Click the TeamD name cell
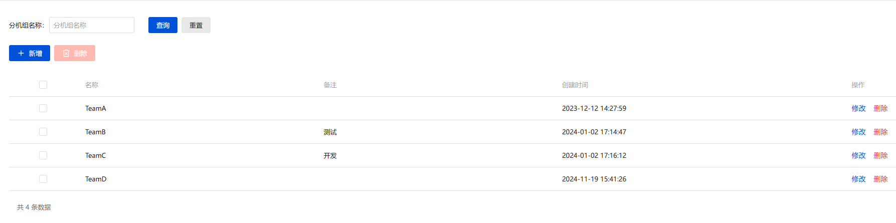This screenshot has height=223, width=896. click(x=96, y=179)
